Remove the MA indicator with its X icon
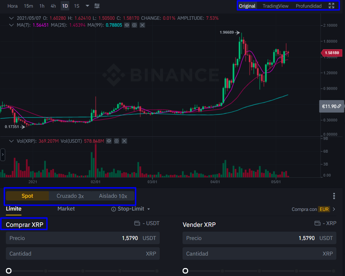Image resolution: width=345 pixels, height=276 pixels. point(142,25)
